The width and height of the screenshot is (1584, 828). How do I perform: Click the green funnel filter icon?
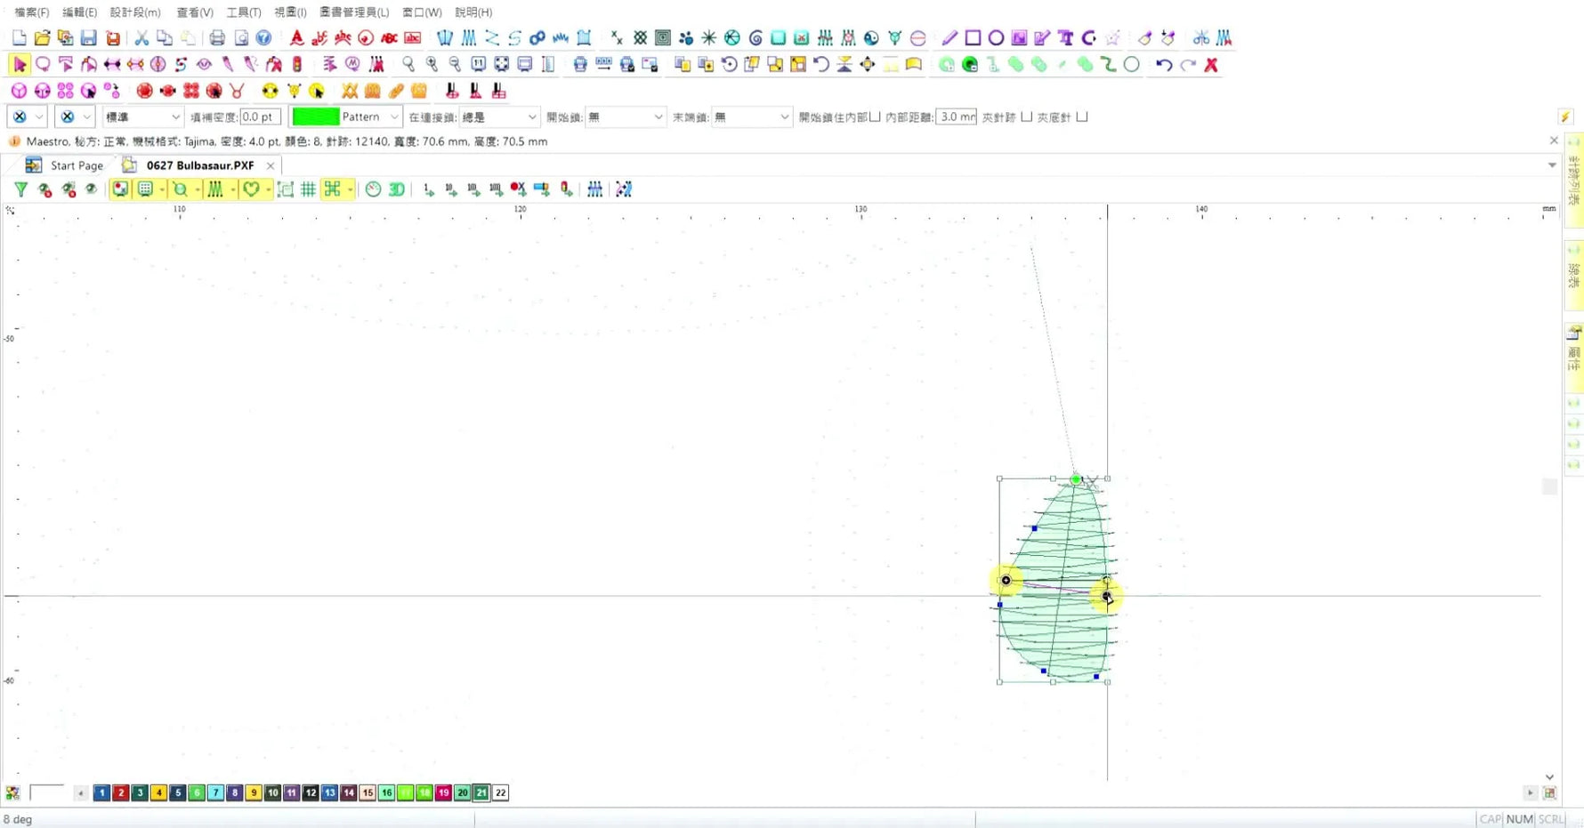[x=20, y=189]
